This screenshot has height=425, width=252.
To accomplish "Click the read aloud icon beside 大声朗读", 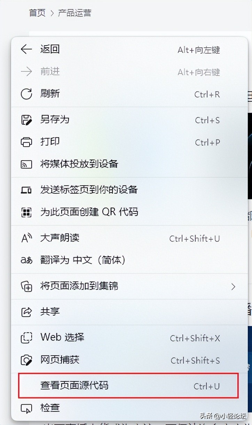I will click(26, 238).
